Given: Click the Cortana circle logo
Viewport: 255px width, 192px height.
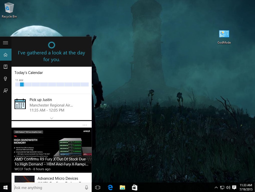Looking at the screenshot, I should coord(52,45).
